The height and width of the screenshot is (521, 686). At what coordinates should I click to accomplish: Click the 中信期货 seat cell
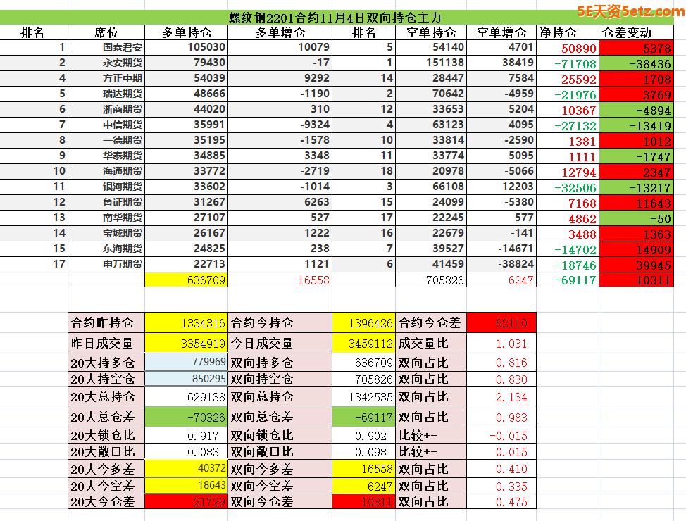(x=106, y=125)
